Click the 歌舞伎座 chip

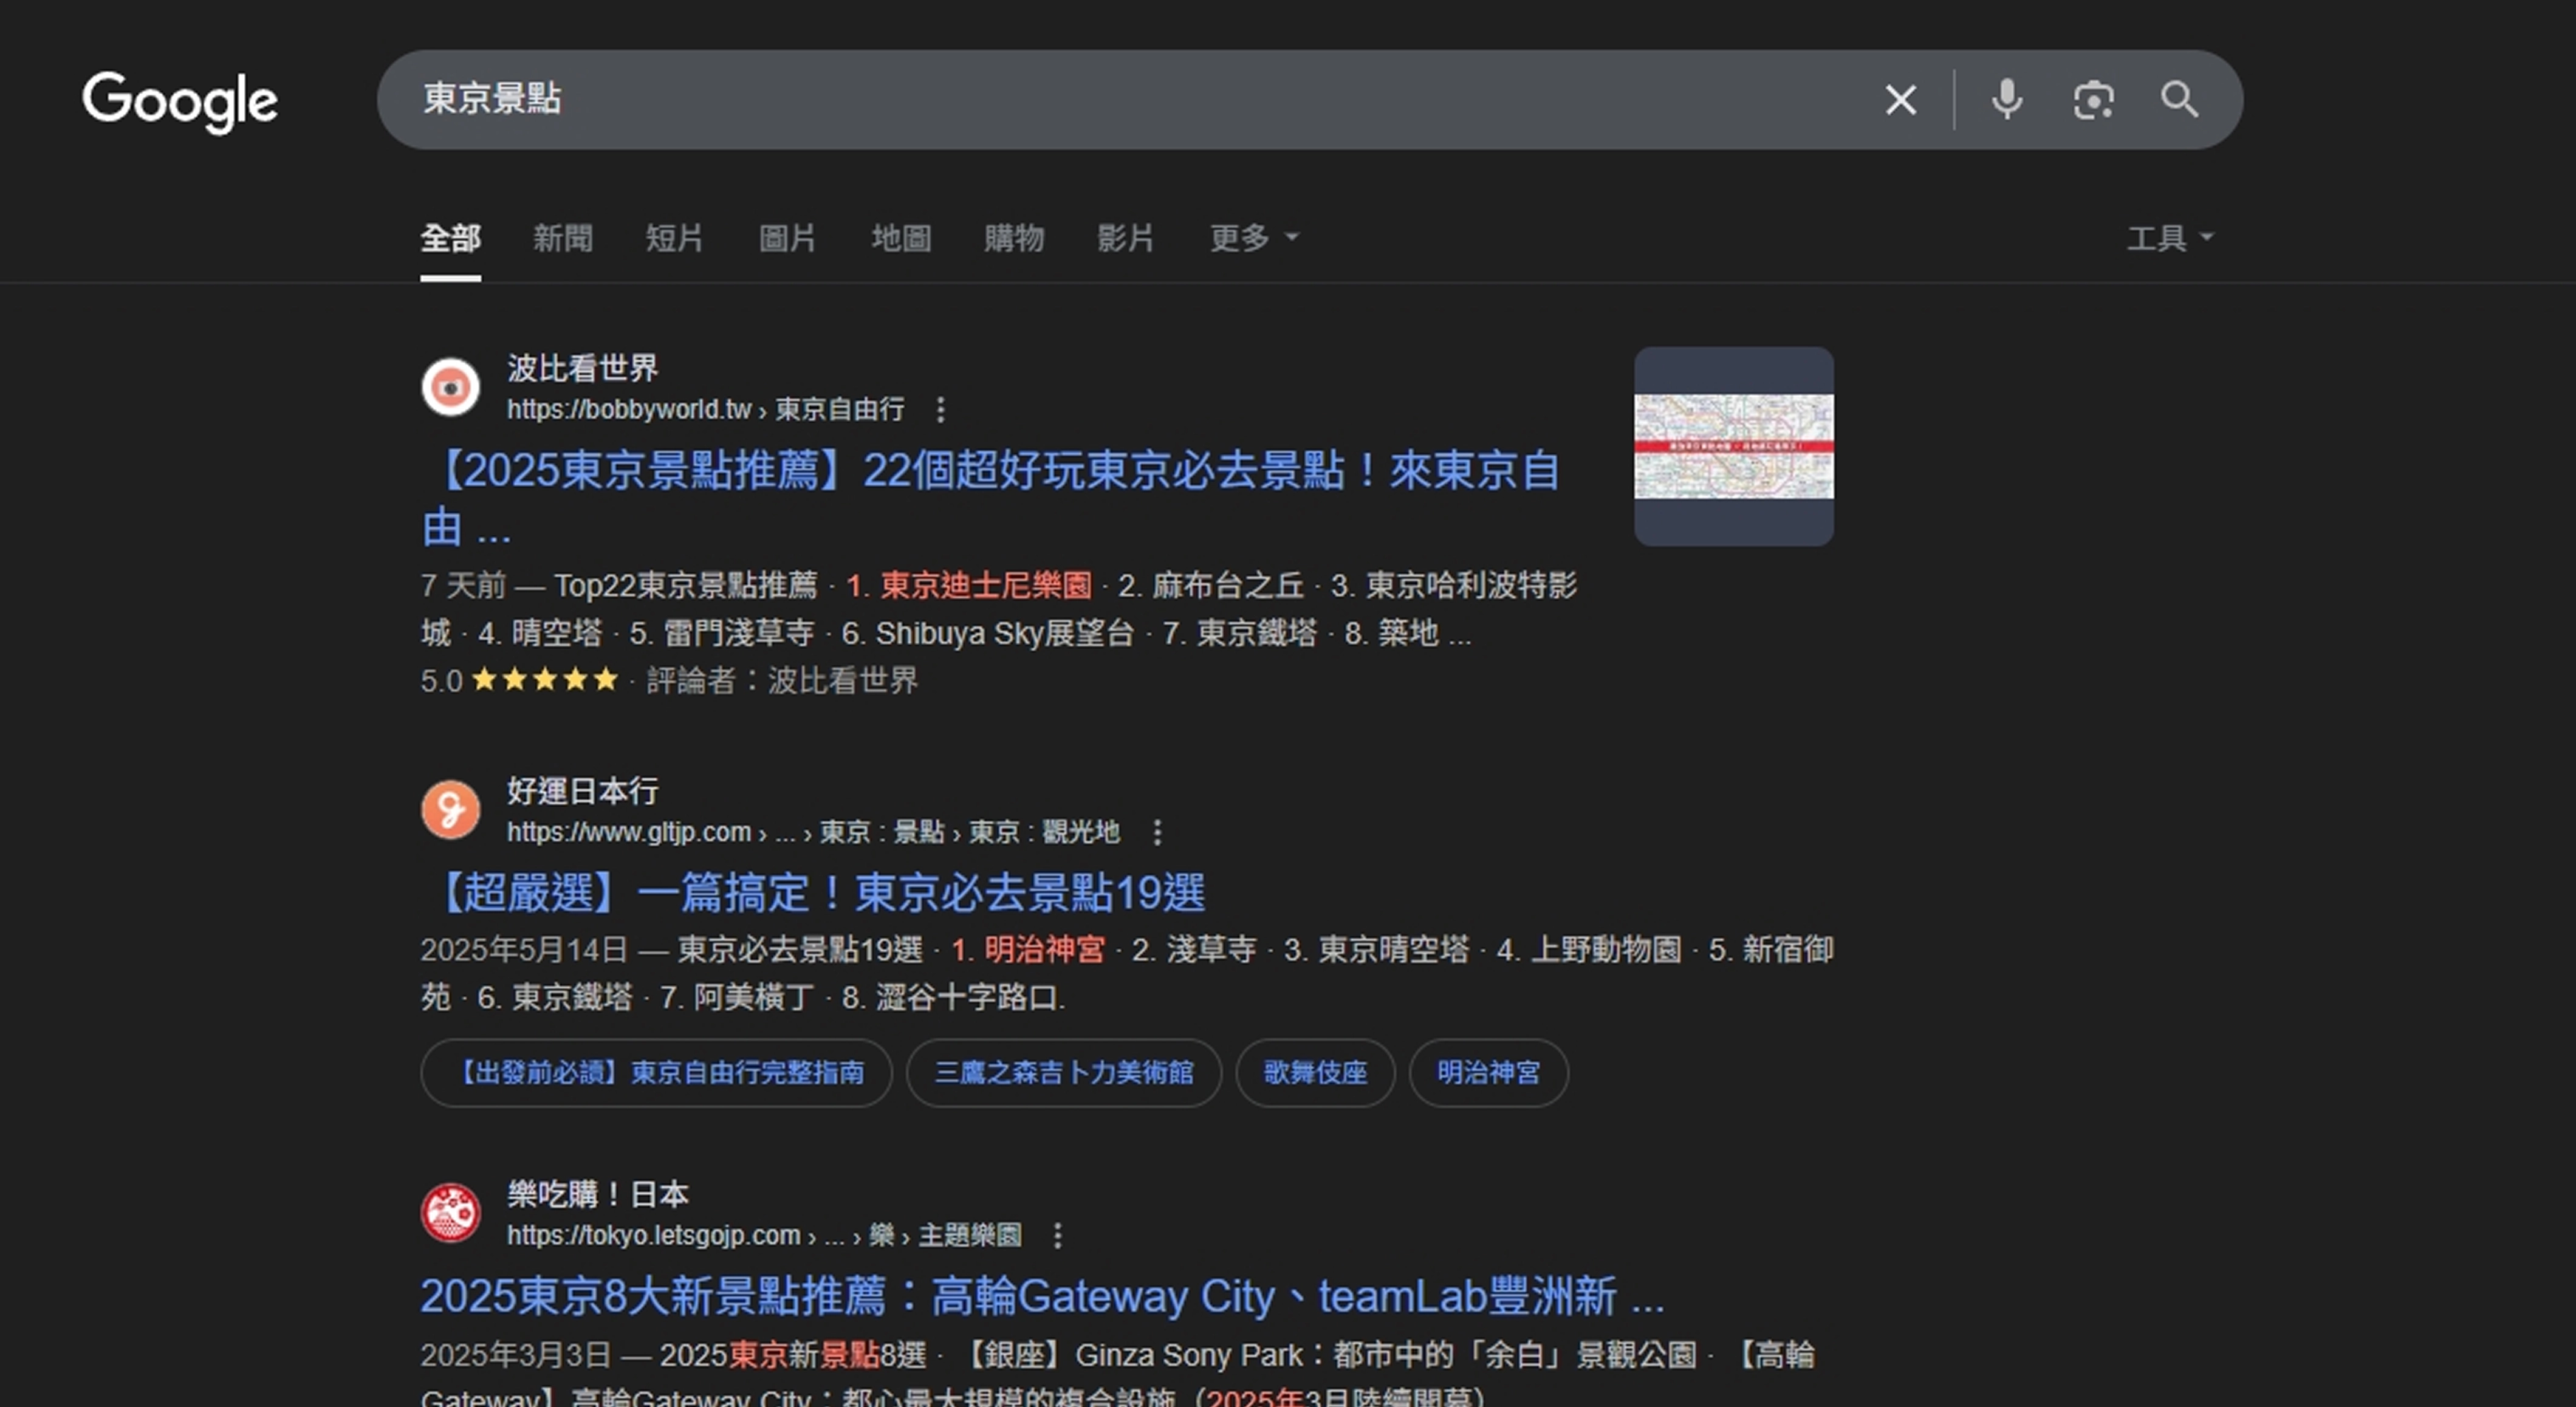point(1315,1073)
